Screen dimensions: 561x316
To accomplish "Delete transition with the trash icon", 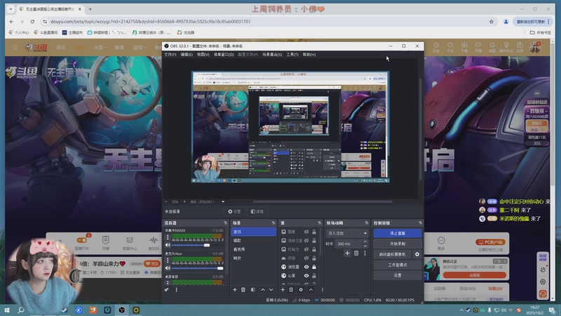I will [356, 253].
